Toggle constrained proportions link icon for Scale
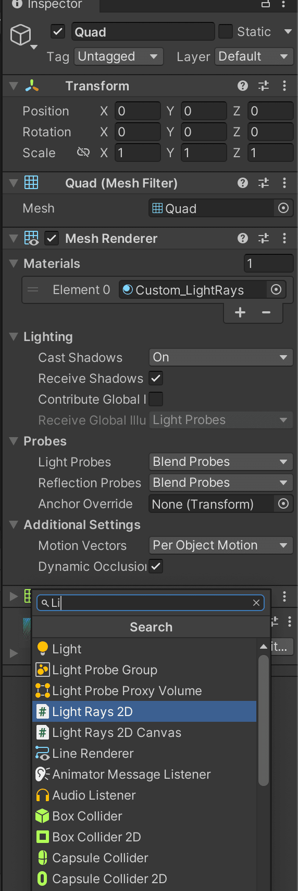298x891 pixels. coord(83,152)
